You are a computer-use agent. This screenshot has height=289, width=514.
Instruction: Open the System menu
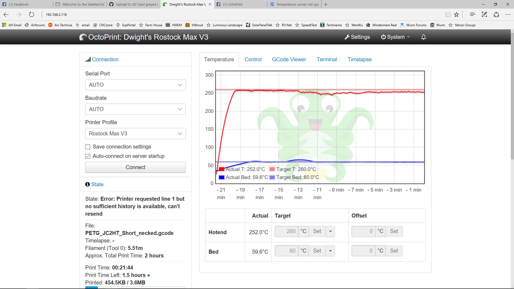395,37
